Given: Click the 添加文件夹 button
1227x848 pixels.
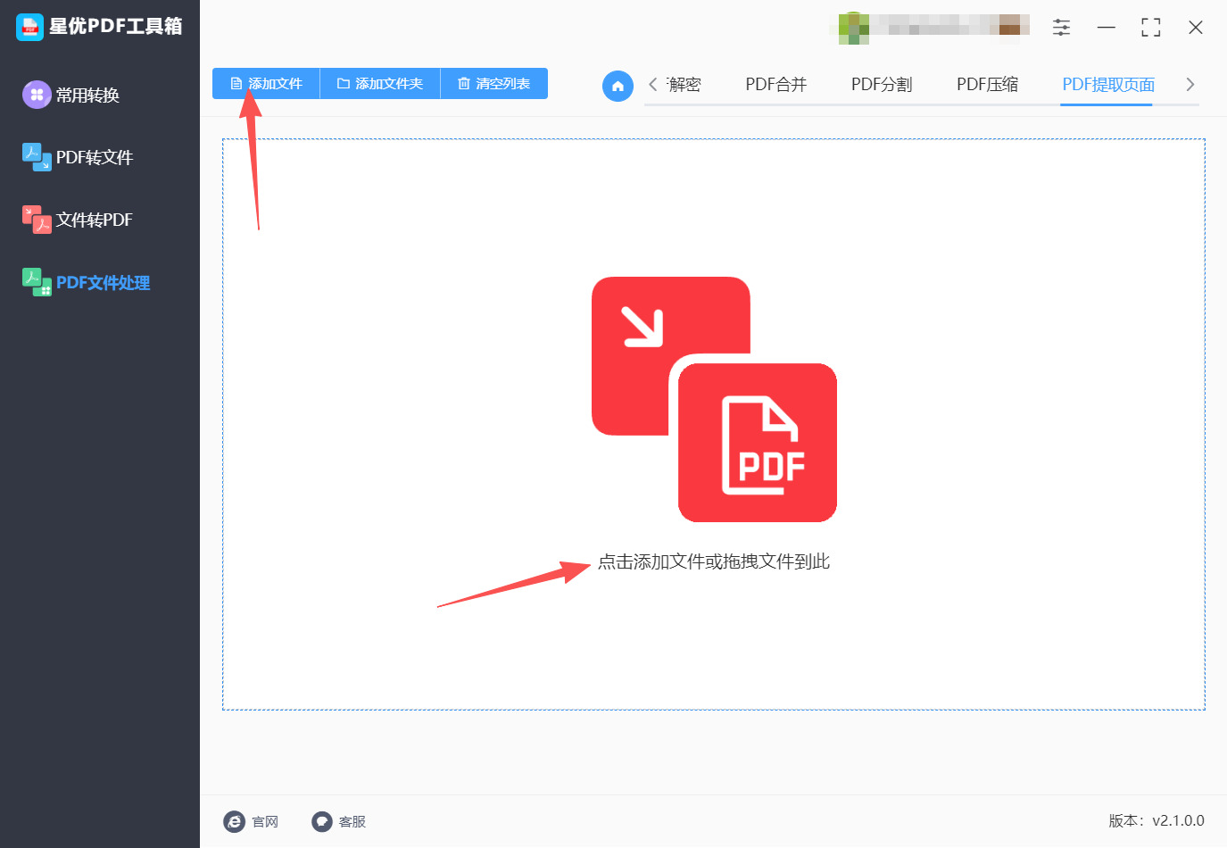Looking at the screenshot, I should point(380,84).
